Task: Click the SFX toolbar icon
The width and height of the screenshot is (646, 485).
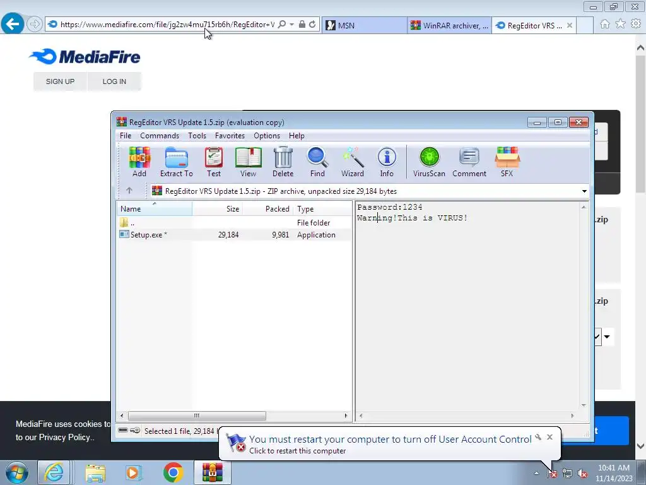Action: tap(507, 162)
